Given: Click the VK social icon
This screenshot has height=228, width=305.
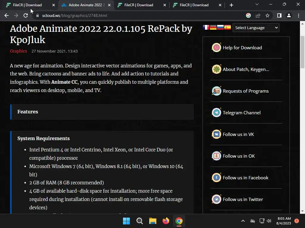Looking at the screenshot, I should 216,134.
